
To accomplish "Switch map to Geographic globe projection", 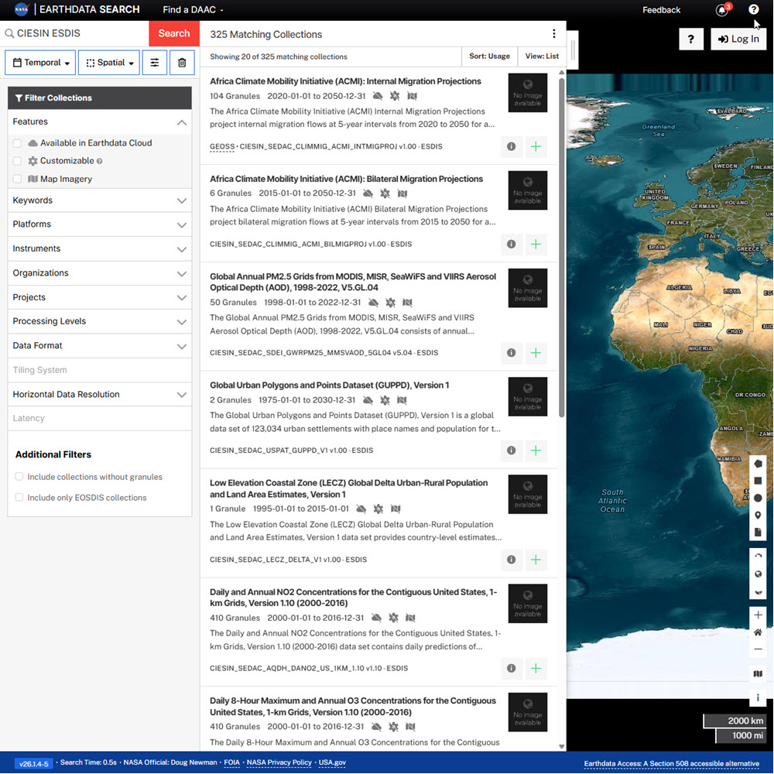I will (758, 574).
